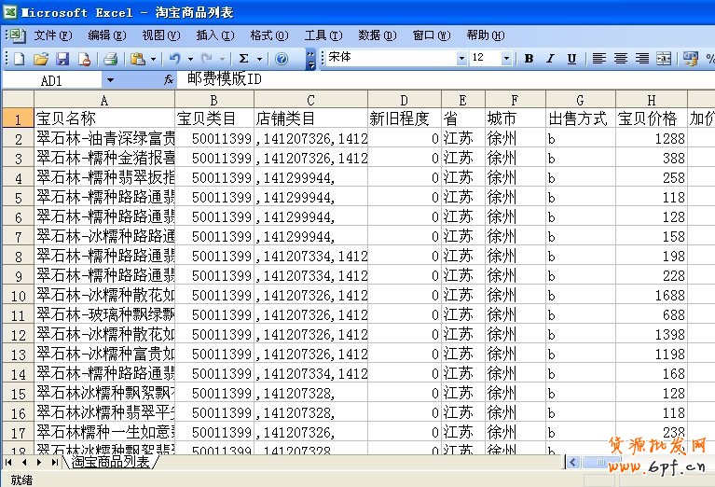Toggle Bold formatting
715x487 pixels.
click(x=529, y=59)
